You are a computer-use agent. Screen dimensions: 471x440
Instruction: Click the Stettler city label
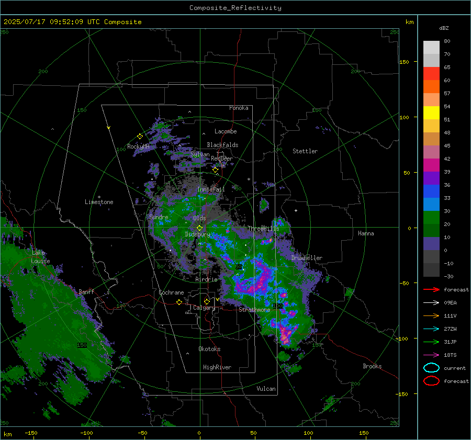305,151
